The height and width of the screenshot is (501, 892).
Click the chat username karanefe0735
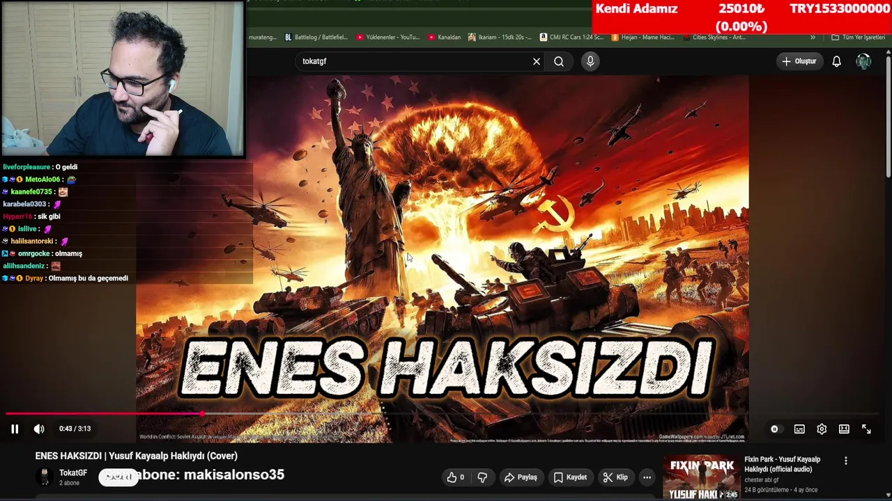31,191
